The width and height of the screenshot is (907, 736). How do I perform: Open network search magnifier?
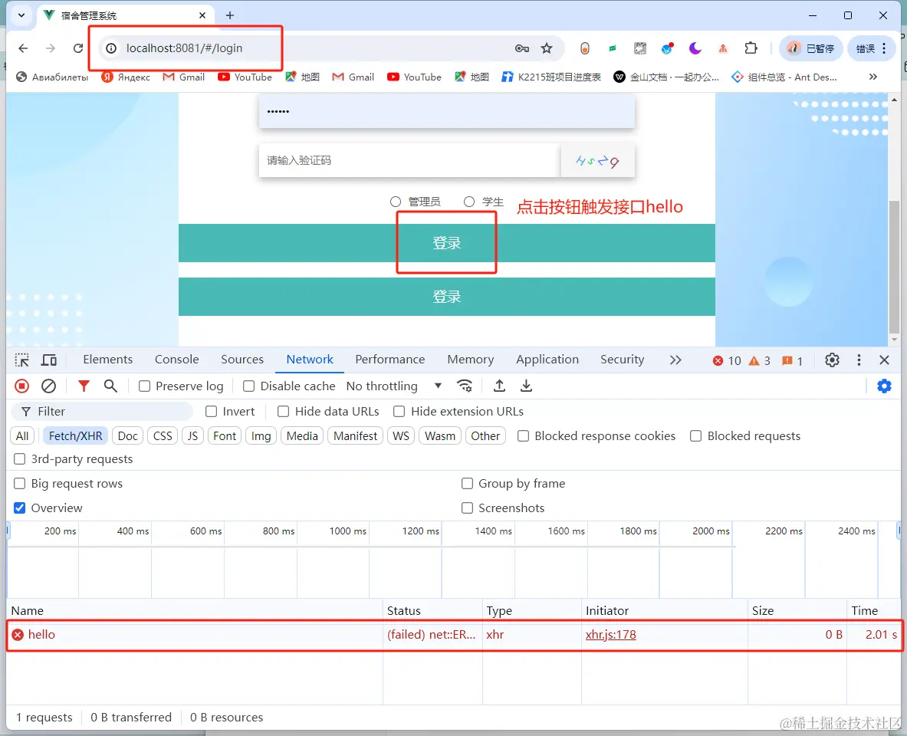coord(110,386)
